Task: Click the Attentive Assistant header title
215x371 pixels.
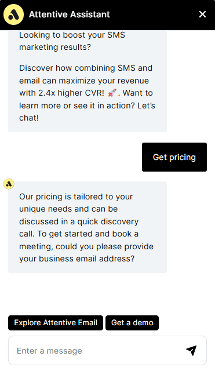Action: click(70, 14)
